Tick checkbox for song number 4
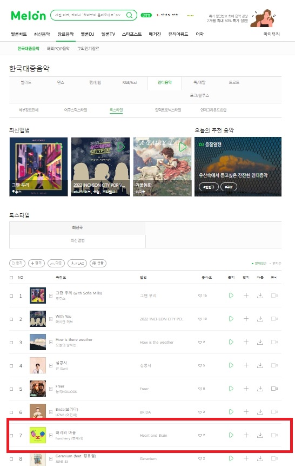 point(11,366)
